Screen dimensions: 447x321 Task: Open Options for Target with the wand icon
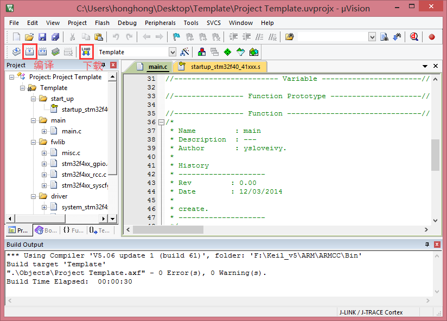coord(185,52)
